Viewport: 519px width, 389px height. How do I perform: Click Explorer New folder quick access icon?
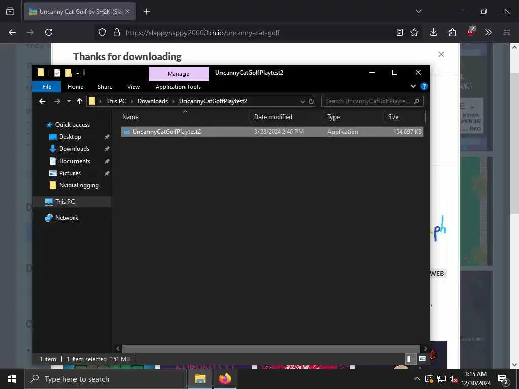click(68, 73)
